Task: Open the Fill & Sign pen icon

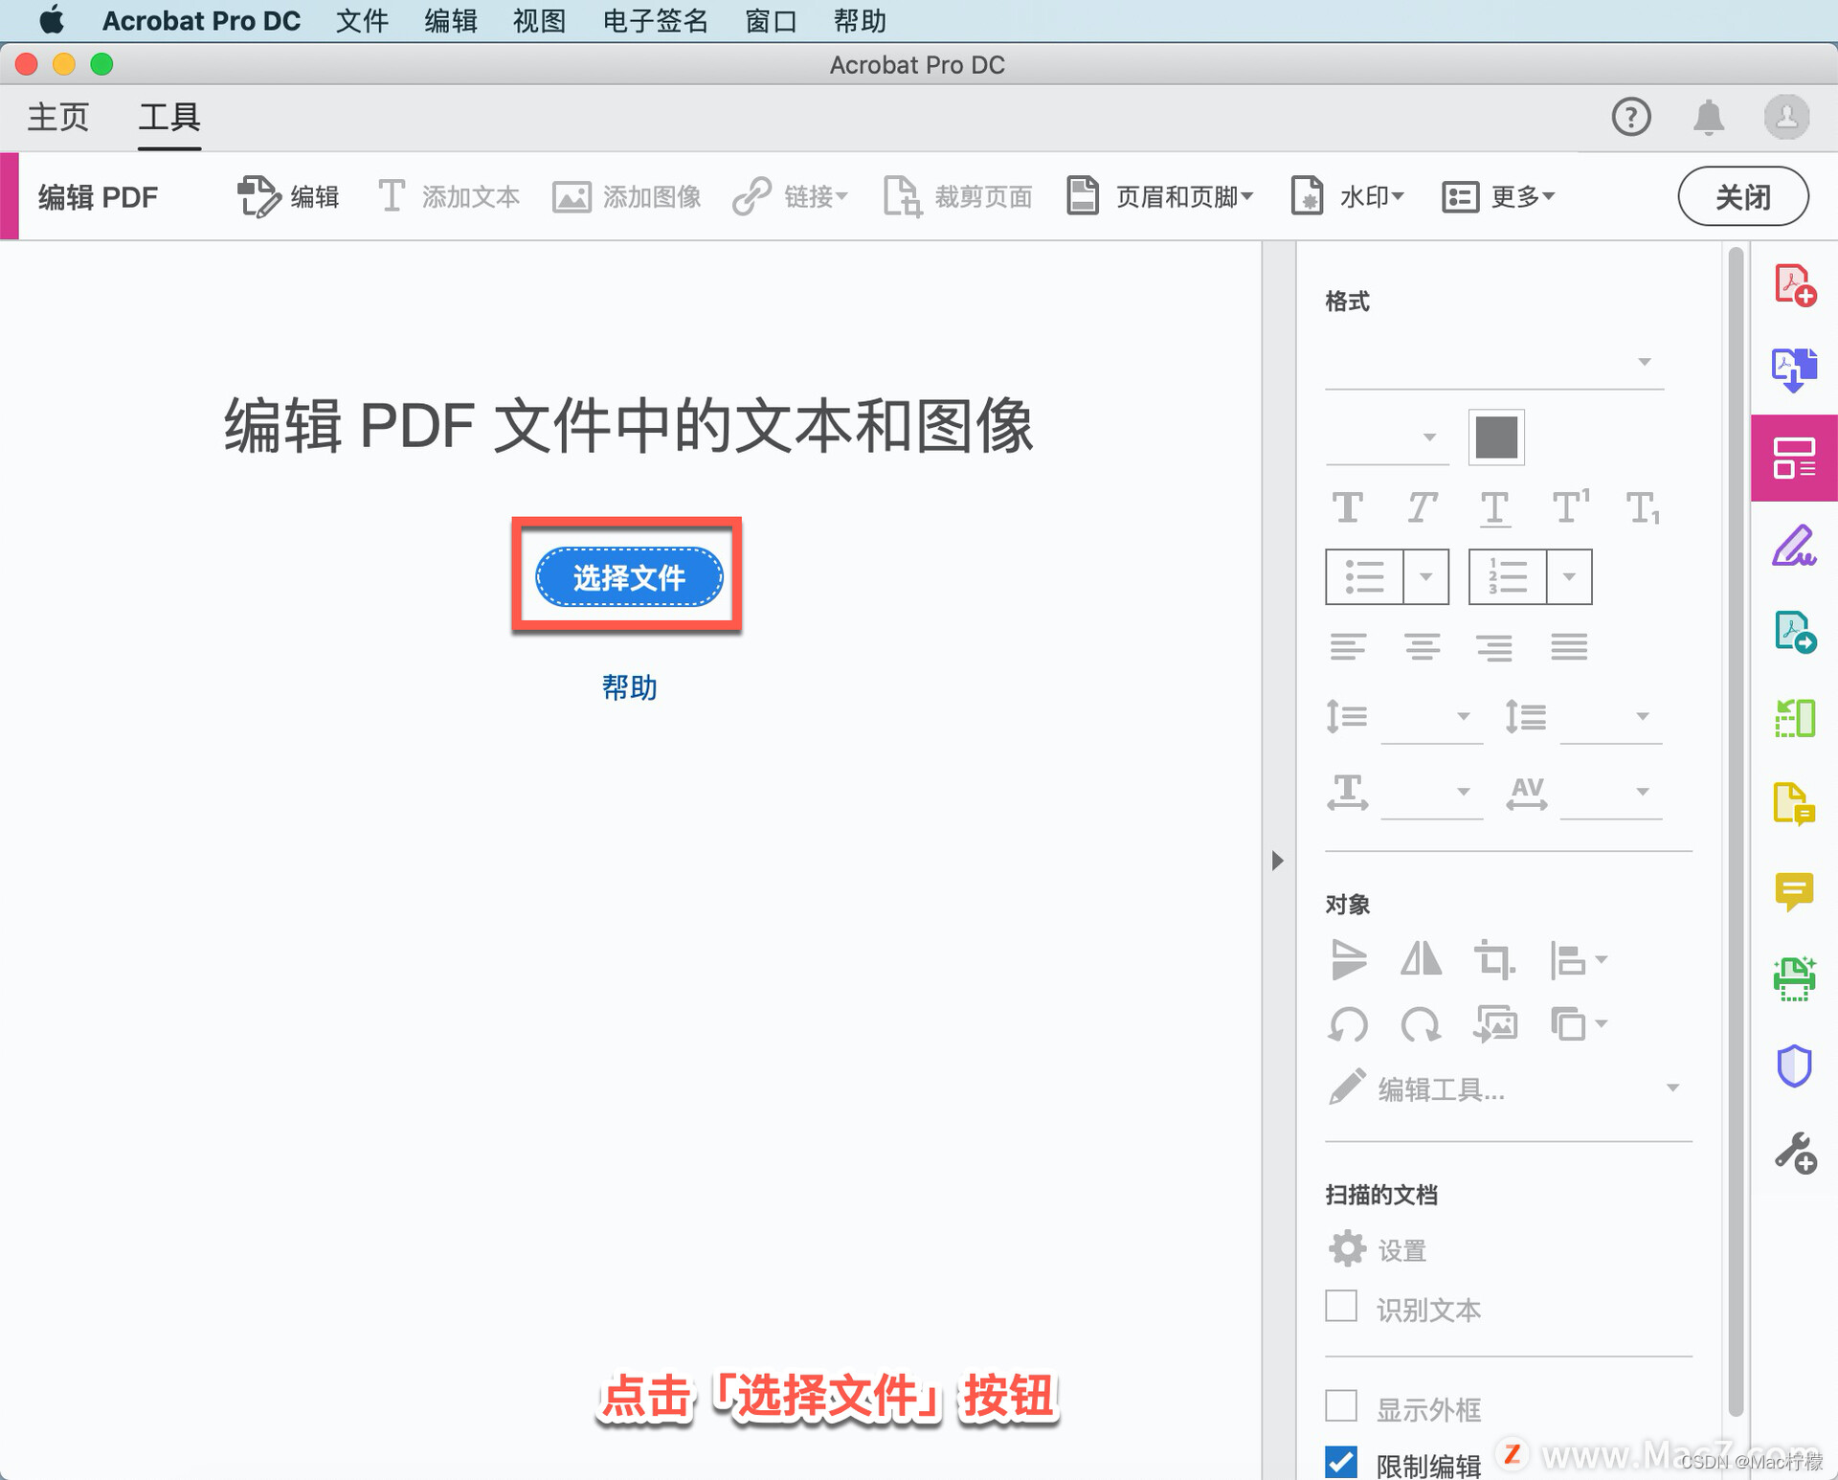Action: pos(1794,546)
